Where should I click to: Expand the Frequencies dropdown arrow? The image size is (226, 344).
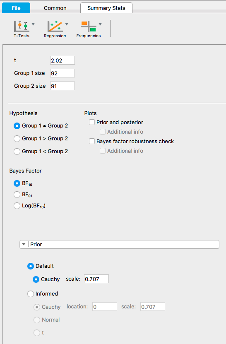(x=100, y=24)
